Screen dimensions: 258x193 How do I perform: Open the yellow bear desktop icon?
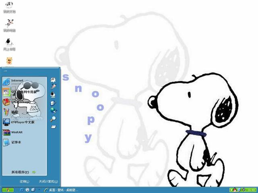(x=9, y=61)
